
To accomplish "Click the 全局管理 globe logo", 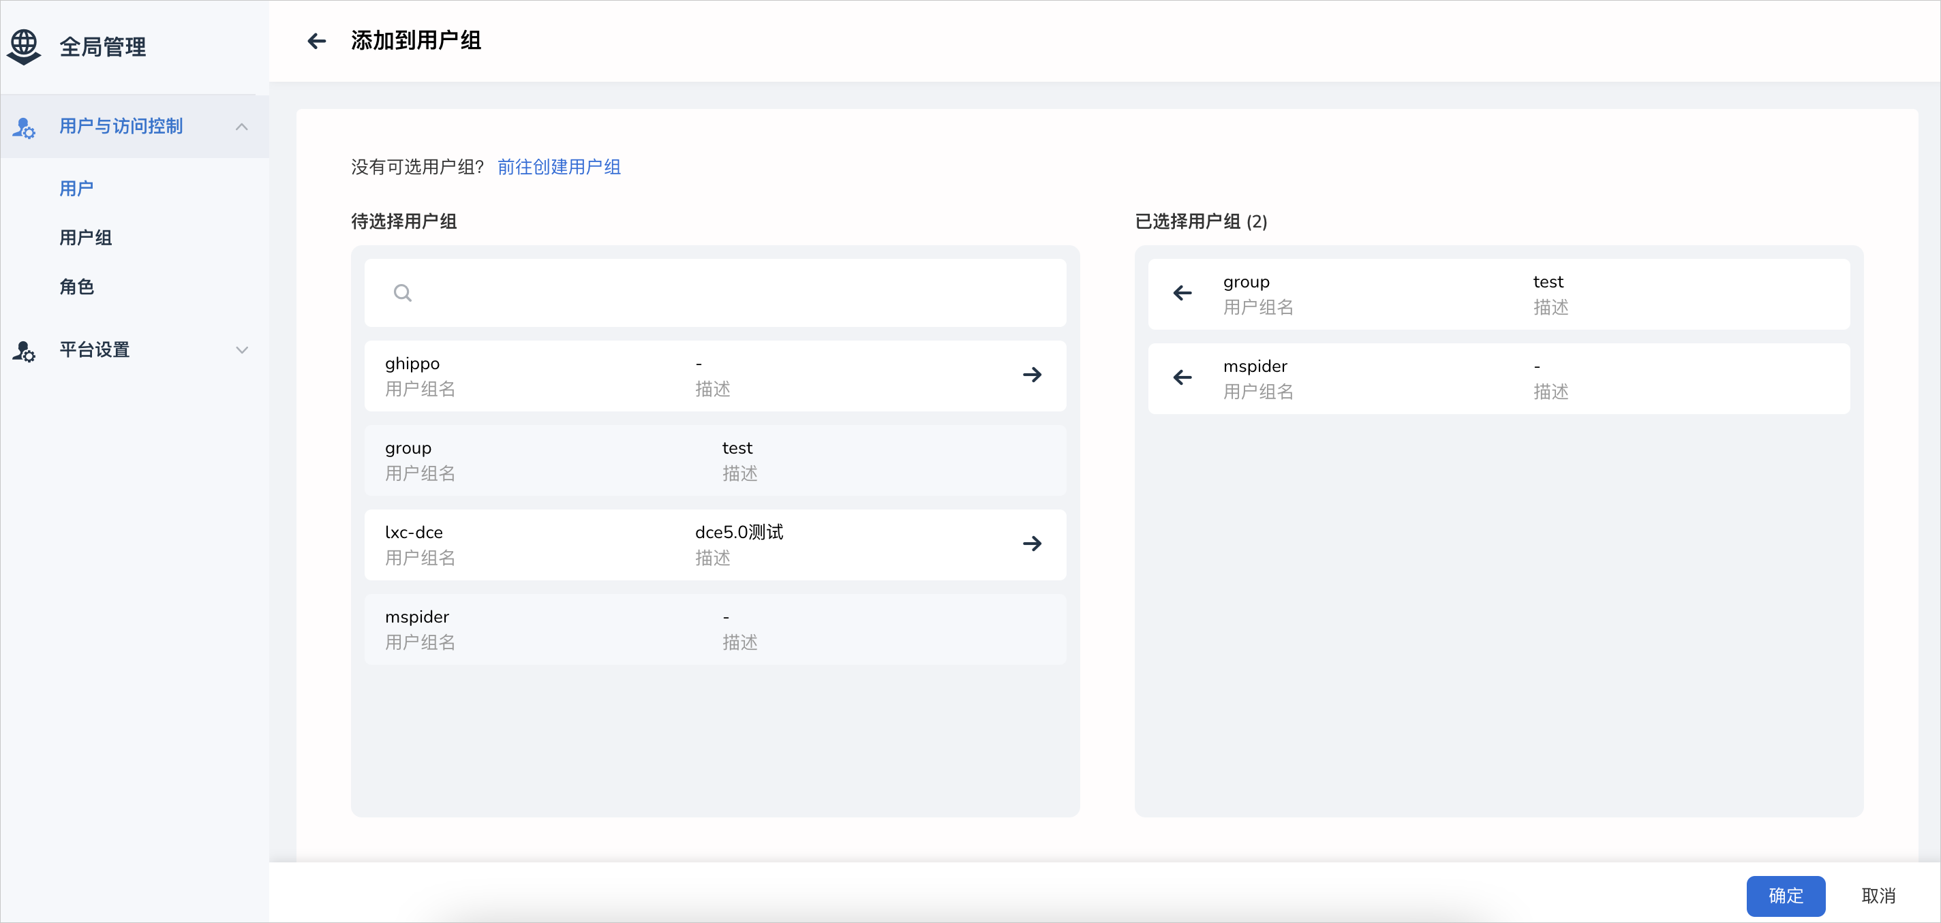I will (24, 47).
